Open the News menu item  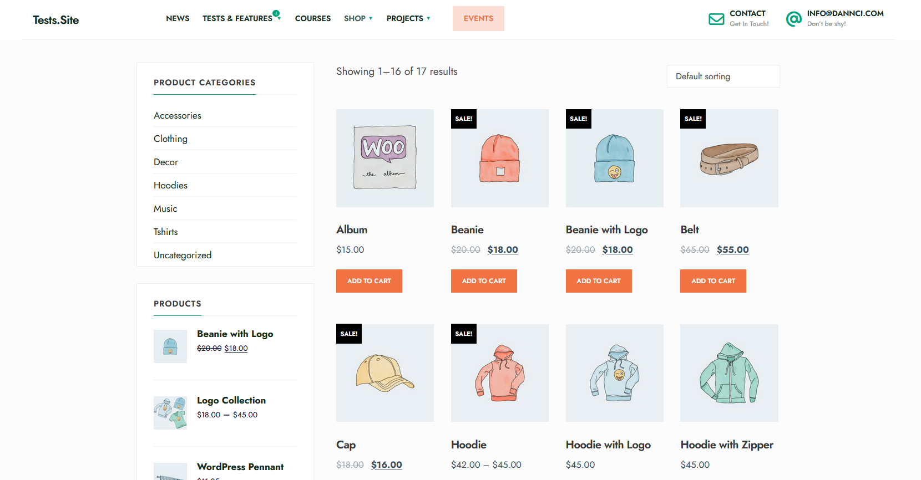[x=178, y=18]
